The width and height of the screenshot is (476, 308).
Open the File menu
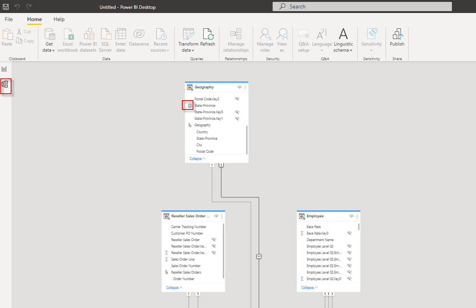(x=9, y=19)
